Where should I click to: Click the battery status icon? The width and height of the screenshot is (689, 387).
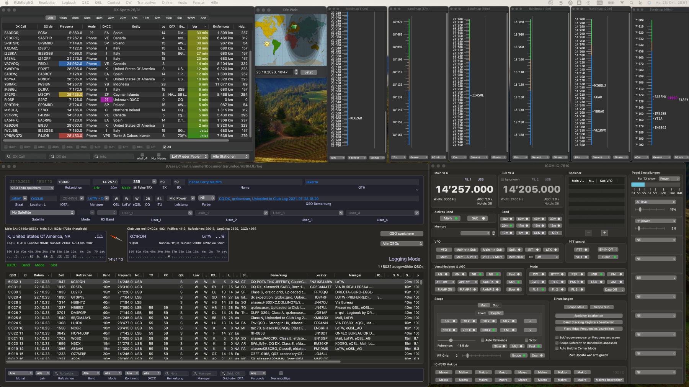[611, 3]
